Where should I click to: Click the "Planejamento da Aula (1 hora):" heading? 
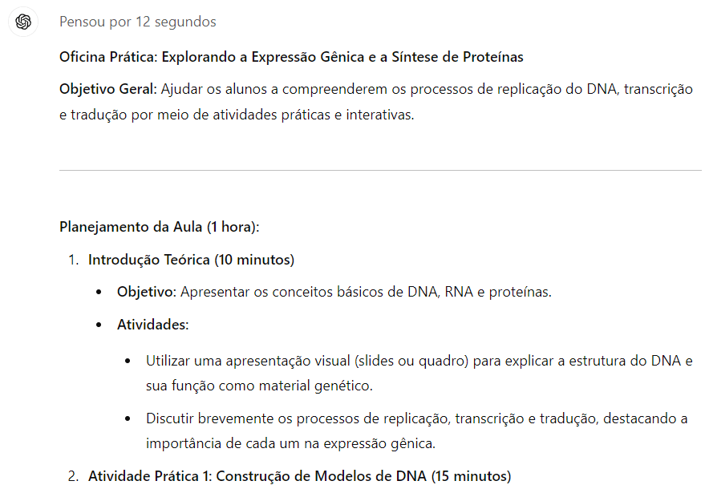pyautogui.click(x=160, y=227)
